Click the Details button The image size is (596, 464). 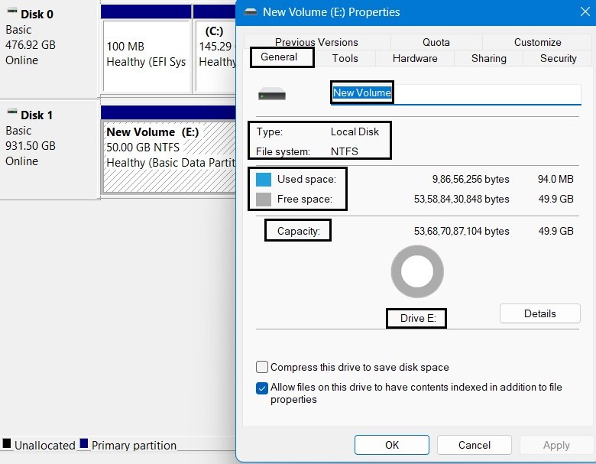tap(539, 313)
